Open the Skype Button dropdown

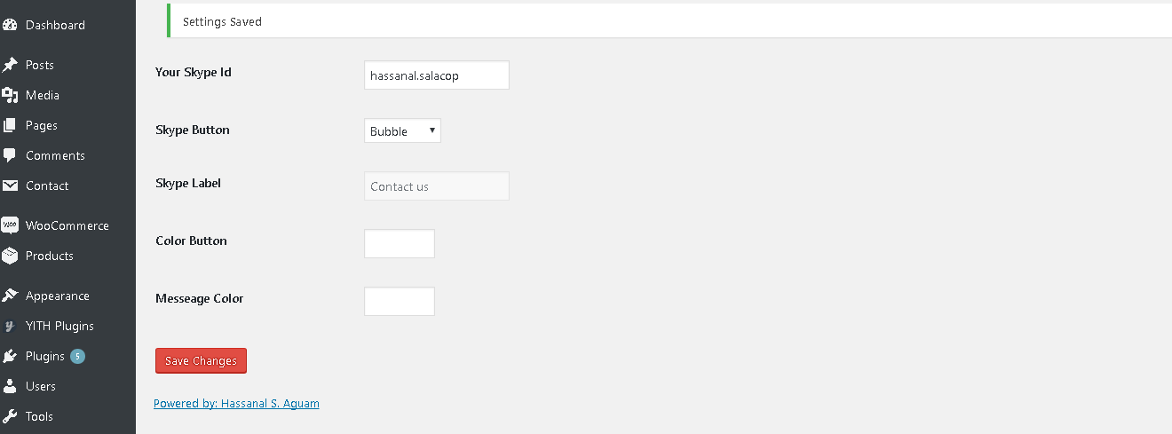(402, 130)
